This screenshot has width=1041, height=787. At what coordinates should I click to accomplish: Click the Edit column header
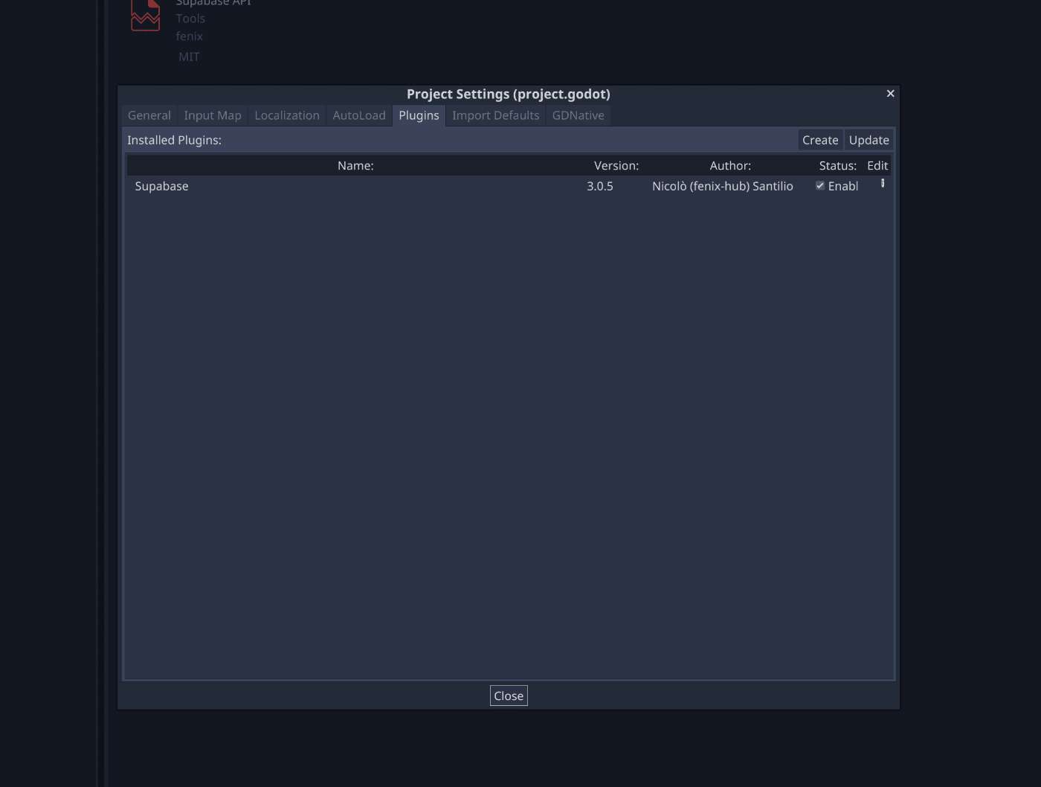coord(877,165)
